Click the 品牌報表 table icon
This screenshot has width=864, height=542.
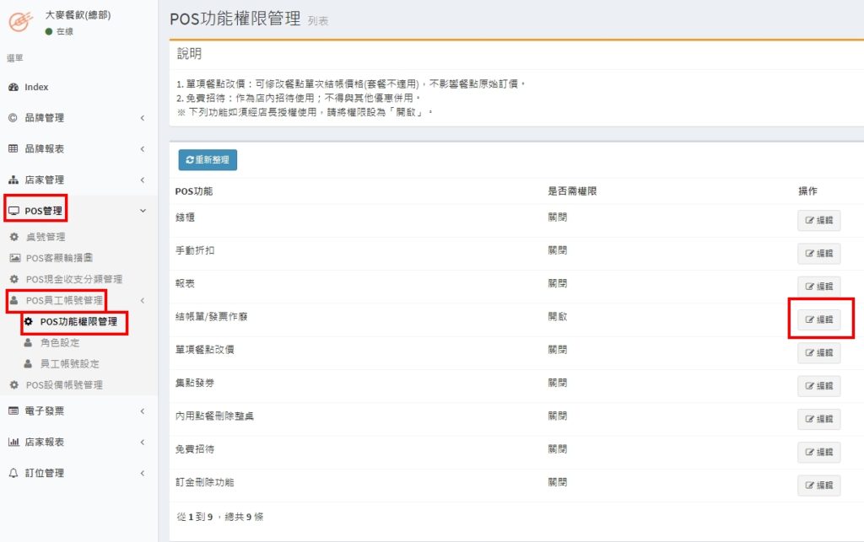click(x=13, y=149)
